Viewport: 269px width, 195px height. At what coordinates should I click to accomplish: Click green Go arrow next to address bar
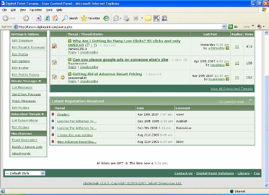coord(230,27)
